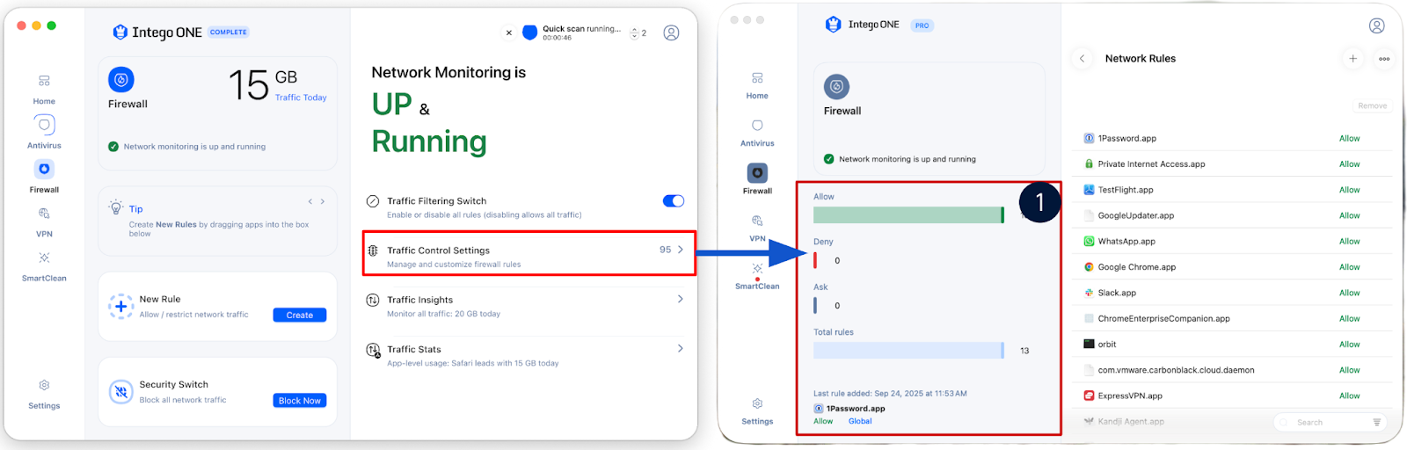Screen dimensions: 1407x450
Task: Cancel the running quick scan
Action: pyautogui.click(x=508, y=33)
